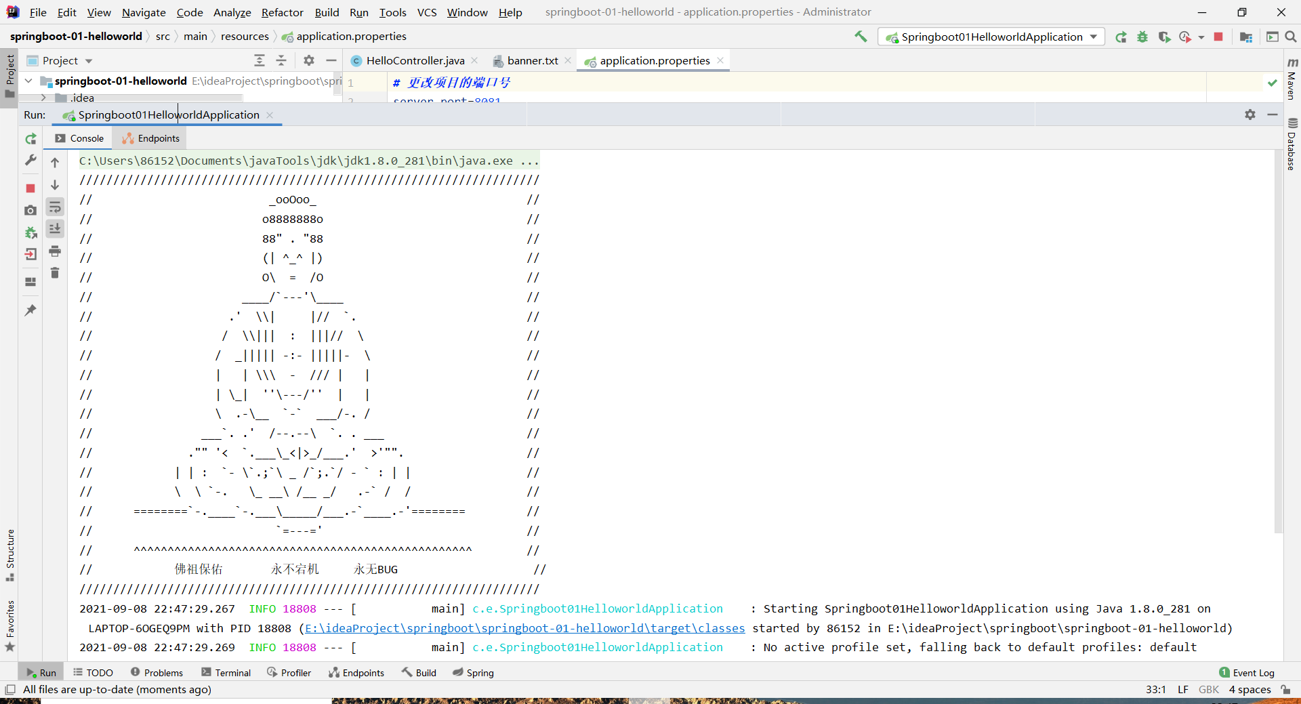Open the Refactor menu

282,12
